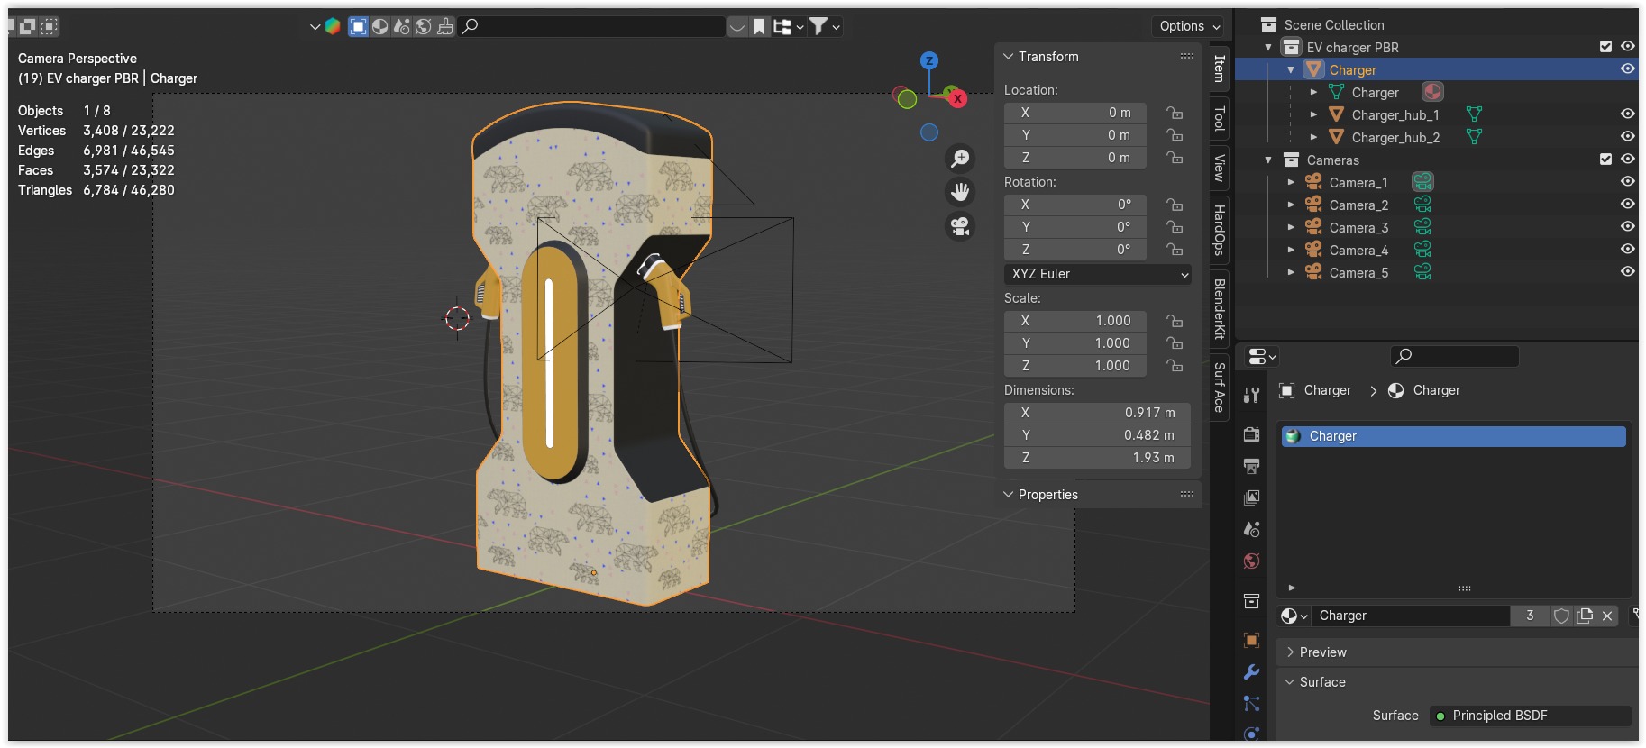Hide Charger_hub_1 with its eye icon
The height and width of the screenshot is (748, 1646).
[1628, 114]
